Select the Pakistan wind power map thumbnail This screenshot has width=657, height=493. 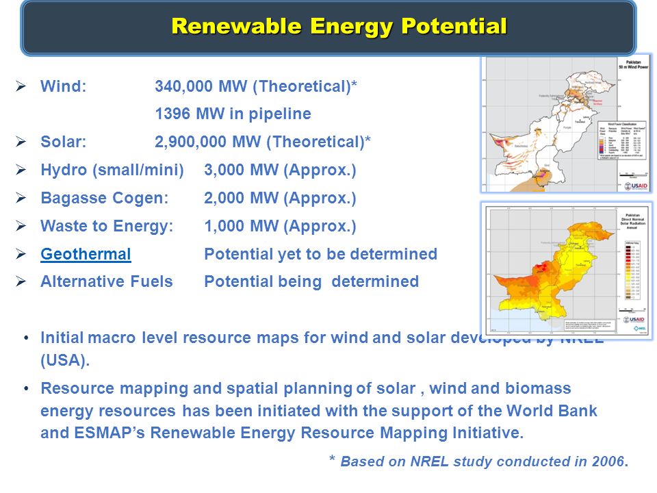(566, 124)
